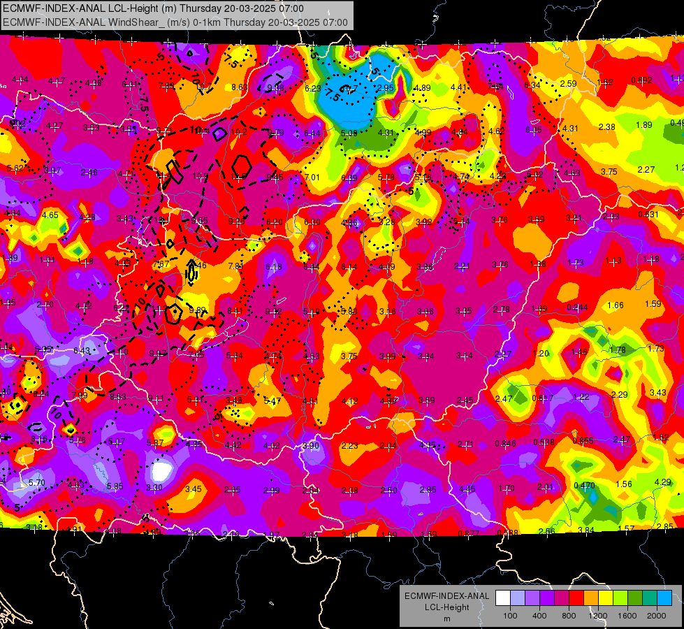The width and height of the screenshot is (684, 629).
Task: Click the grid value 5.62
Action: coord(15,168)
